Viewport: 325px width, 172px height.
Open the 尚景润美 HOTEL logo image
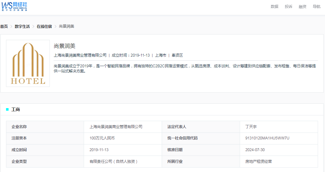tap(28, 63)
